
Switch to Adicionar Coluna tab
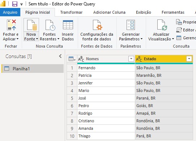click(109, 12)
